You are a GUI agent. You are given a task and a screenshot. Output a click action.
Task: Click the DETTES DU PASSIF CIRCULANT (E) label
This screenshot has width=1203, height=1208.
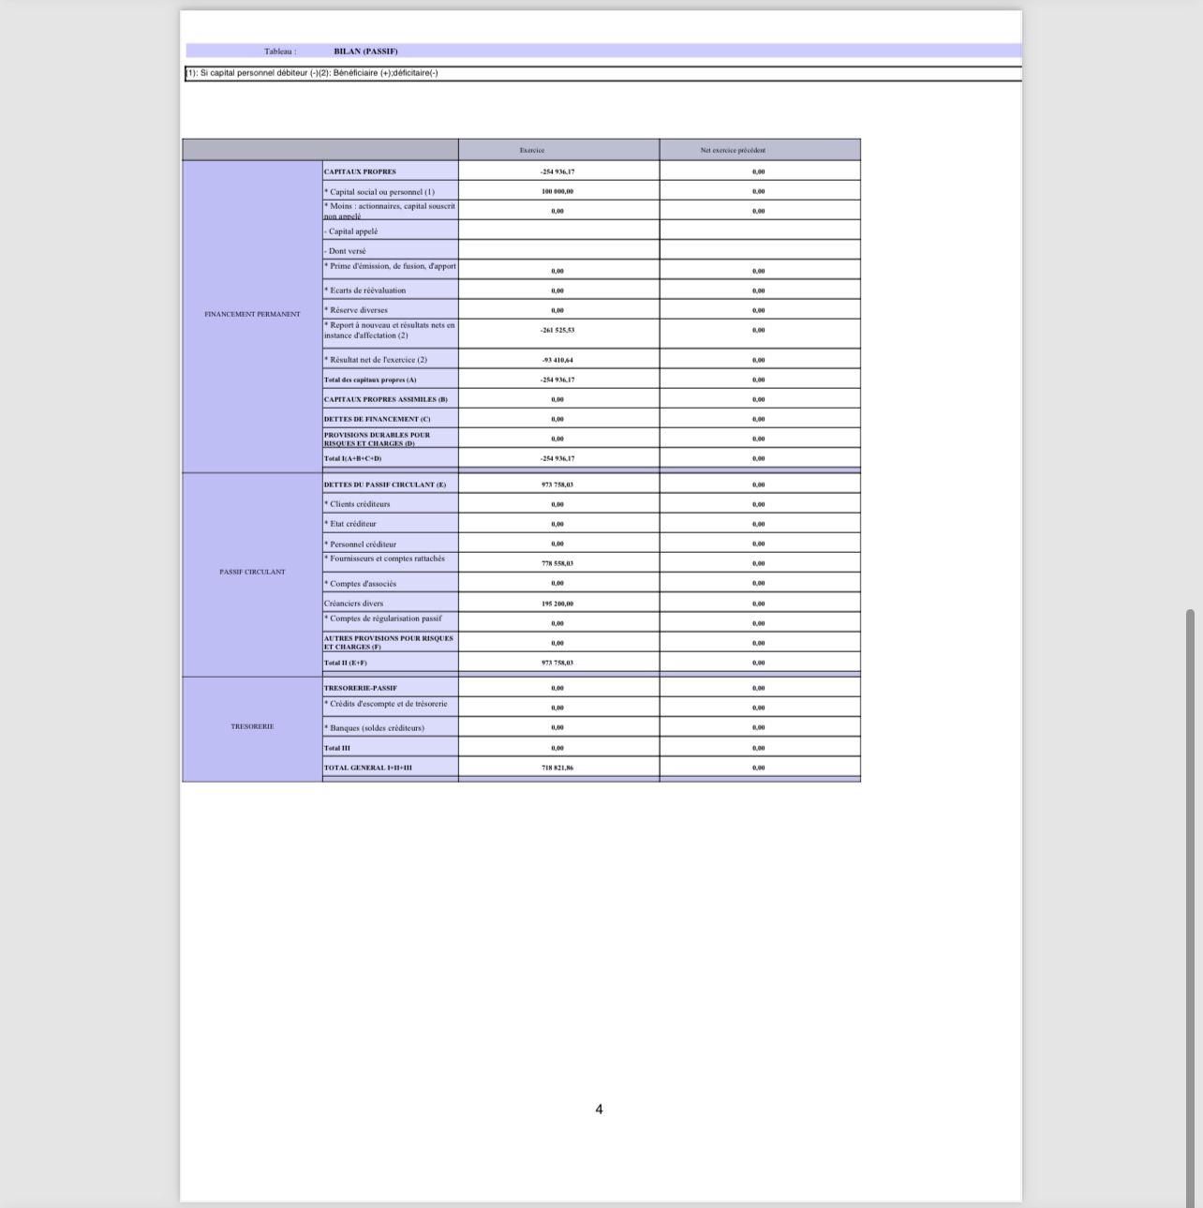coord(385,485)
